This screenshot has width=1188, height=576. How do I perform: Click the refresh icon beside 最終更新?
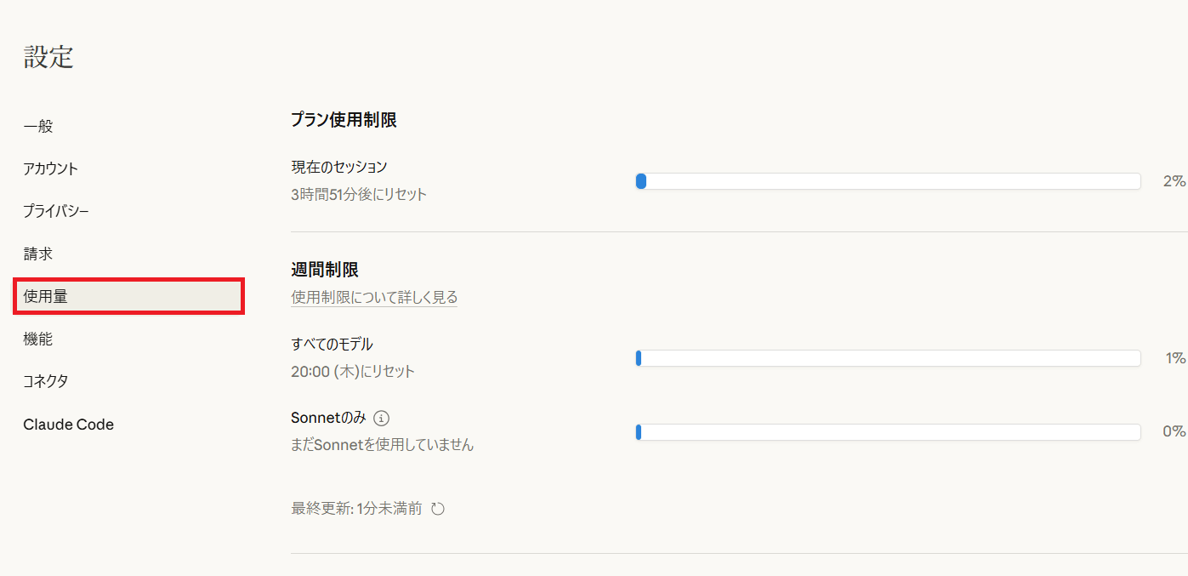438,509
